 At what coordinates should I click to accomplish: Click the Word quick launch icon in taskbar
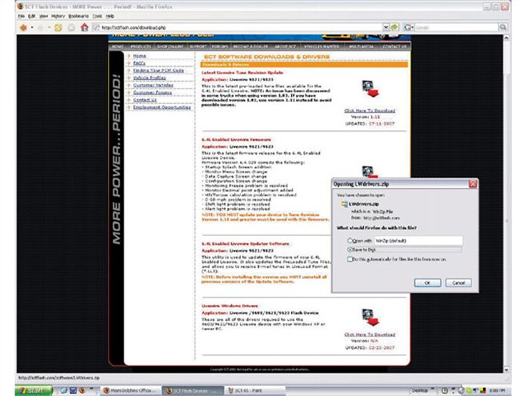coord(73,390)
